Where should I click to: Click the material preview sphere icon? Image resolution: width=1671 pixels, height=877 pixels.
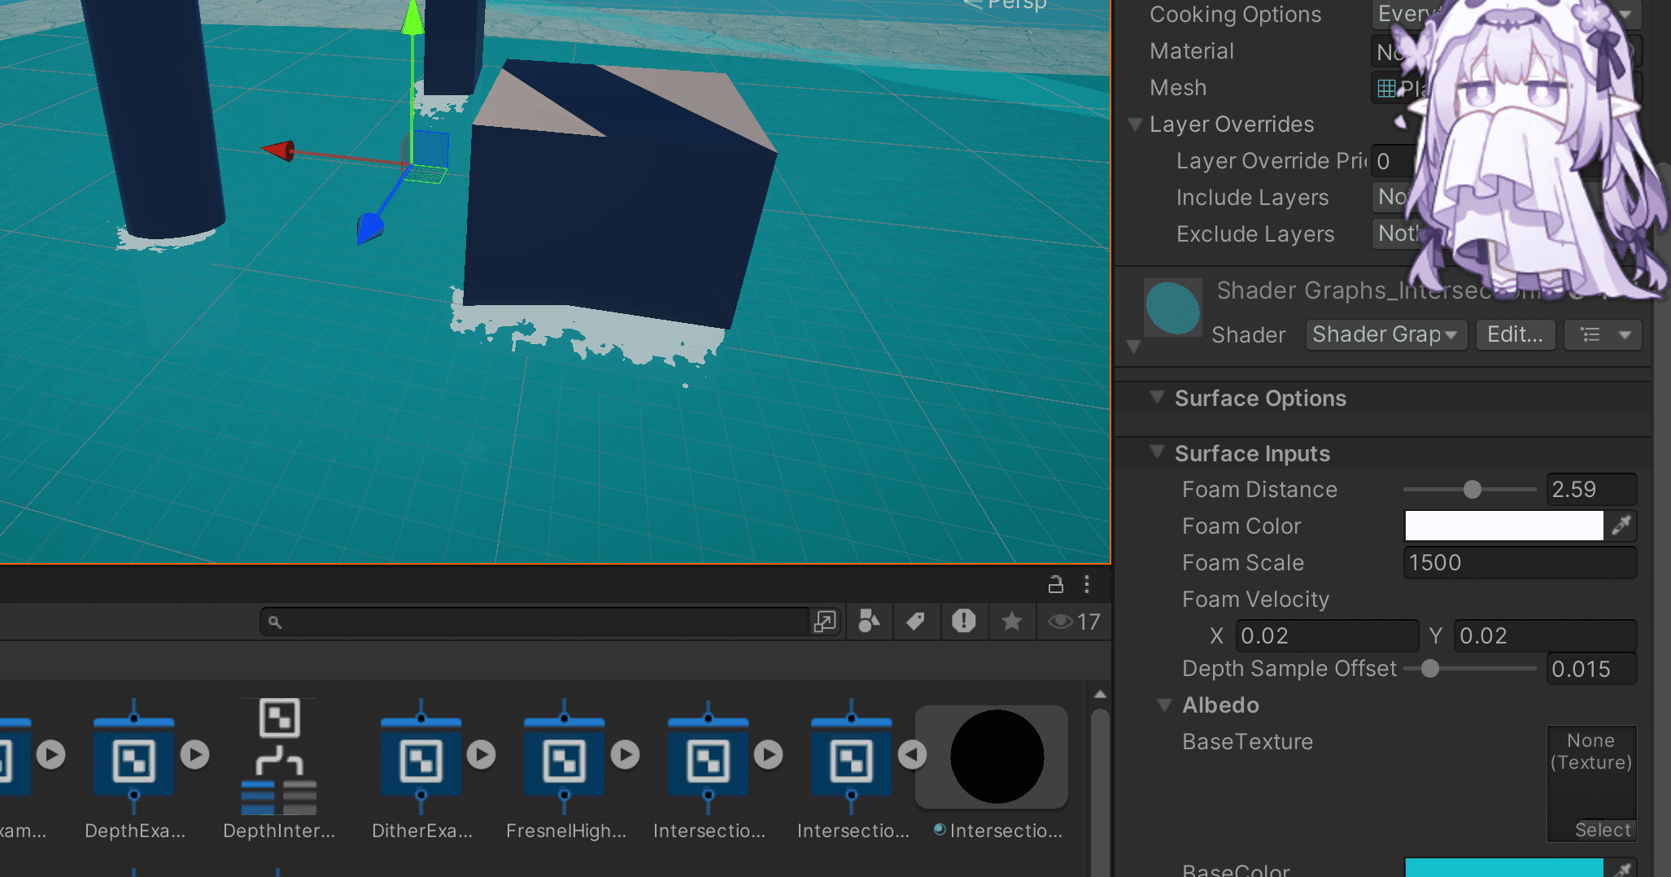[x=1172, y=308]
